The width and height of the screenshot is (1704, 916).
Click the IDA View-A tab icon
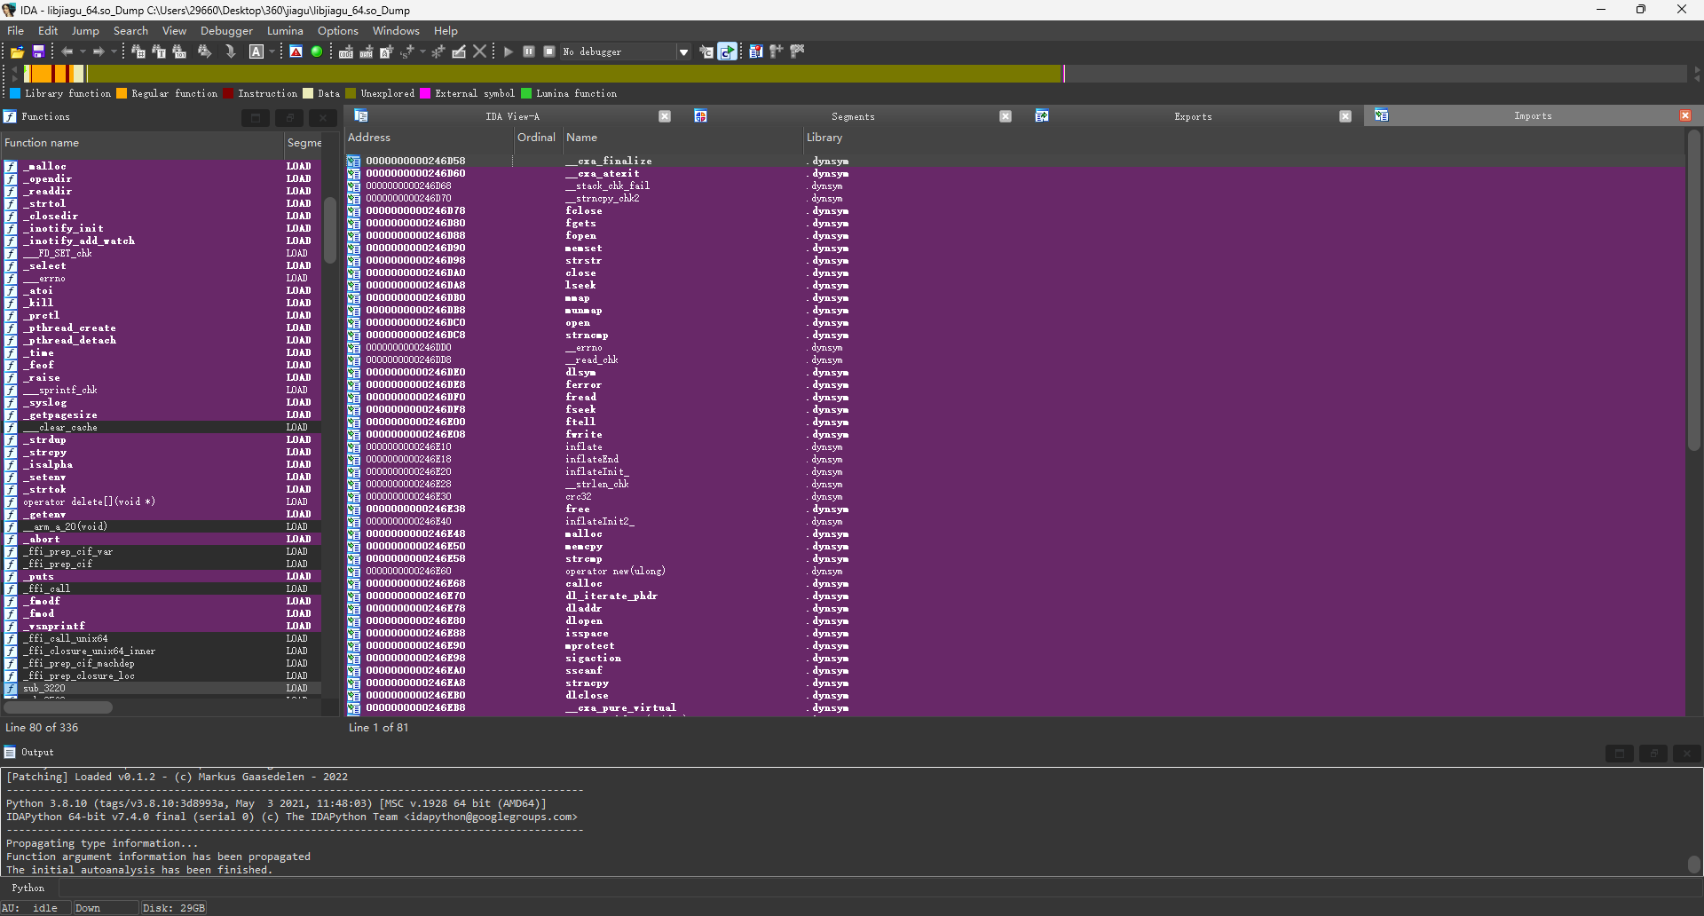[361, 115]
